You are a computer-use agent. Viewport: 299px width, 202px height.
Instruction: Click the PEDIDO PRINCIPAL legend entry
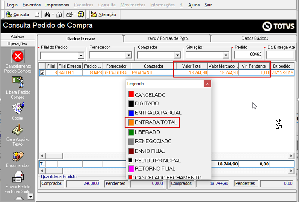(154, 161)
